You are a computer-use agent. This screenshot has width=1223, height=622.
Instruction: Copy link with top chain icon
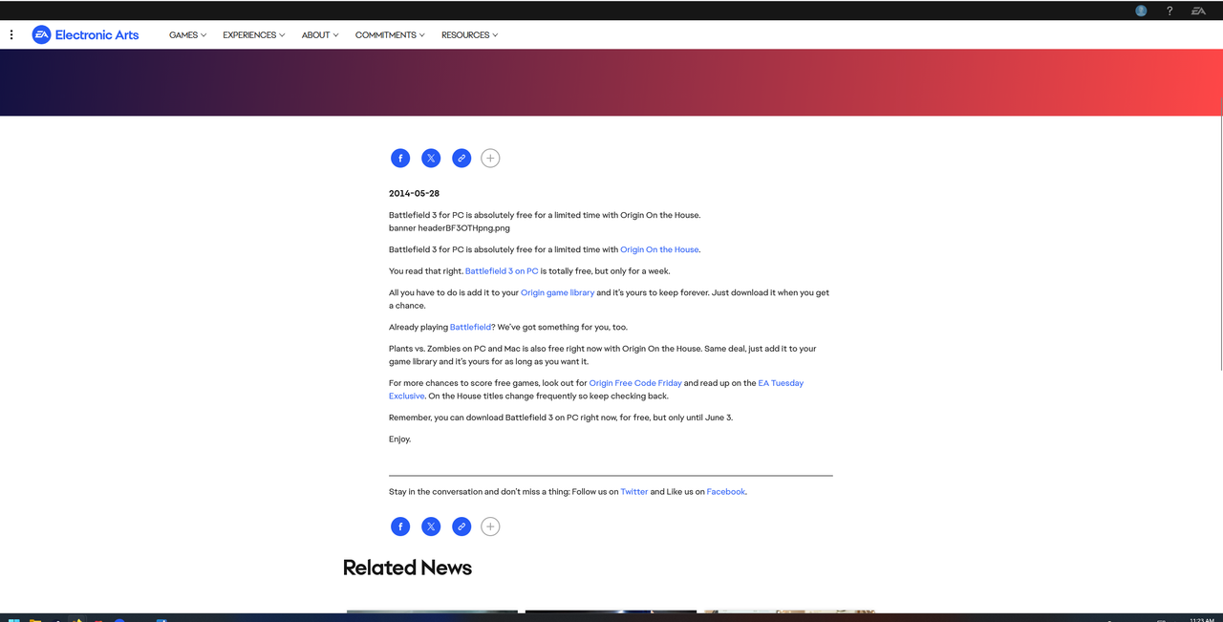[461, 158]
